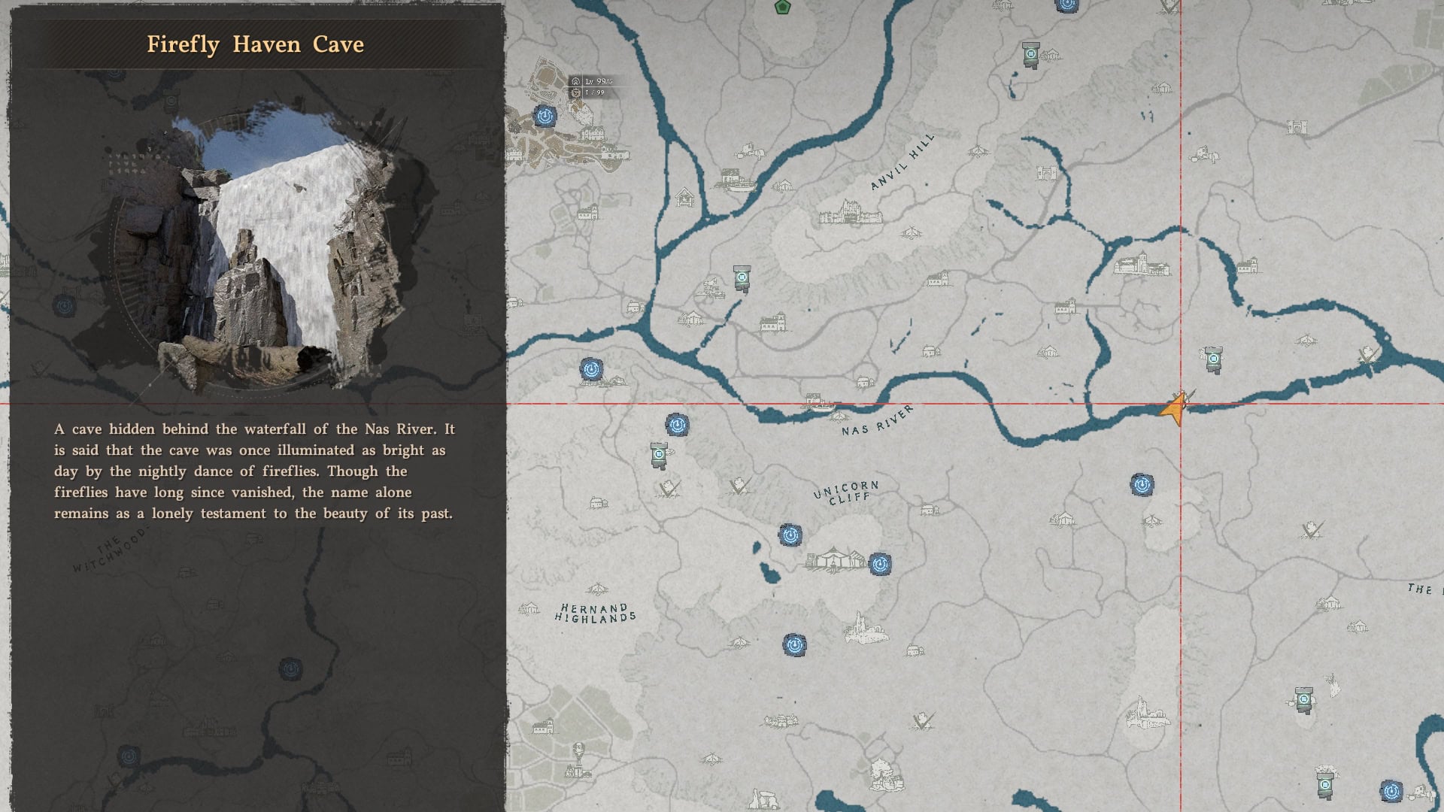Click the blue fast-travel marker below the western river fork
The image size is (1444, 812).
[591, 369]
